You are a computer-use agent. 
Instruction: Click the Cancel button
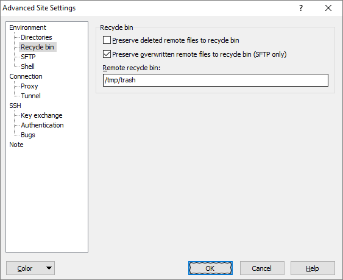(x=262, y=268)
